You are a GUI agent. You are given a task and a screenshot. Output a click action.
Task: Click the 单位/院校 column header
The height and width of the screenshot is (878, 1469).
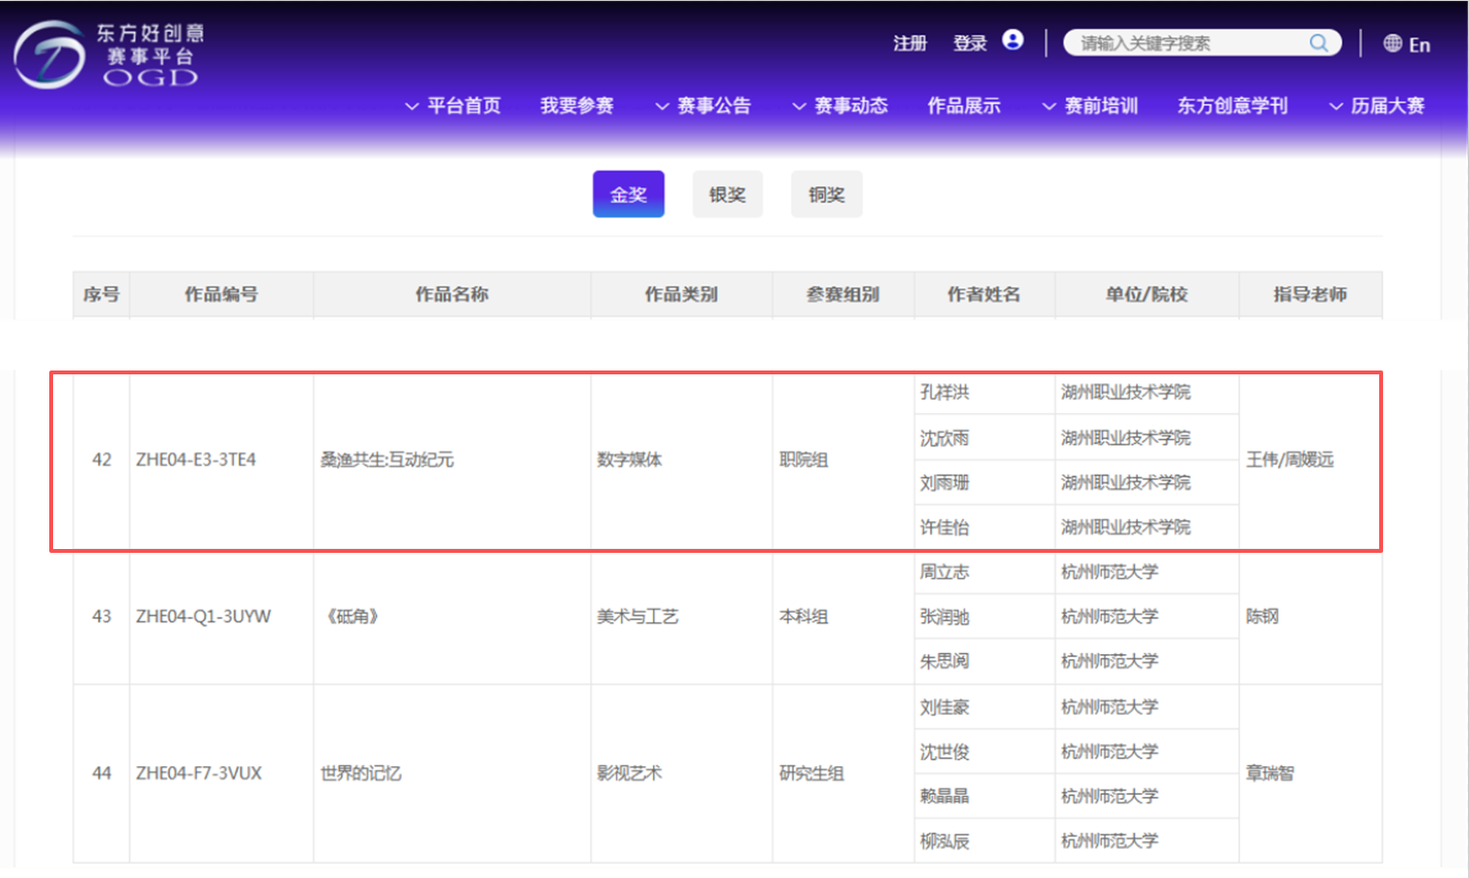coord(1146,294)
